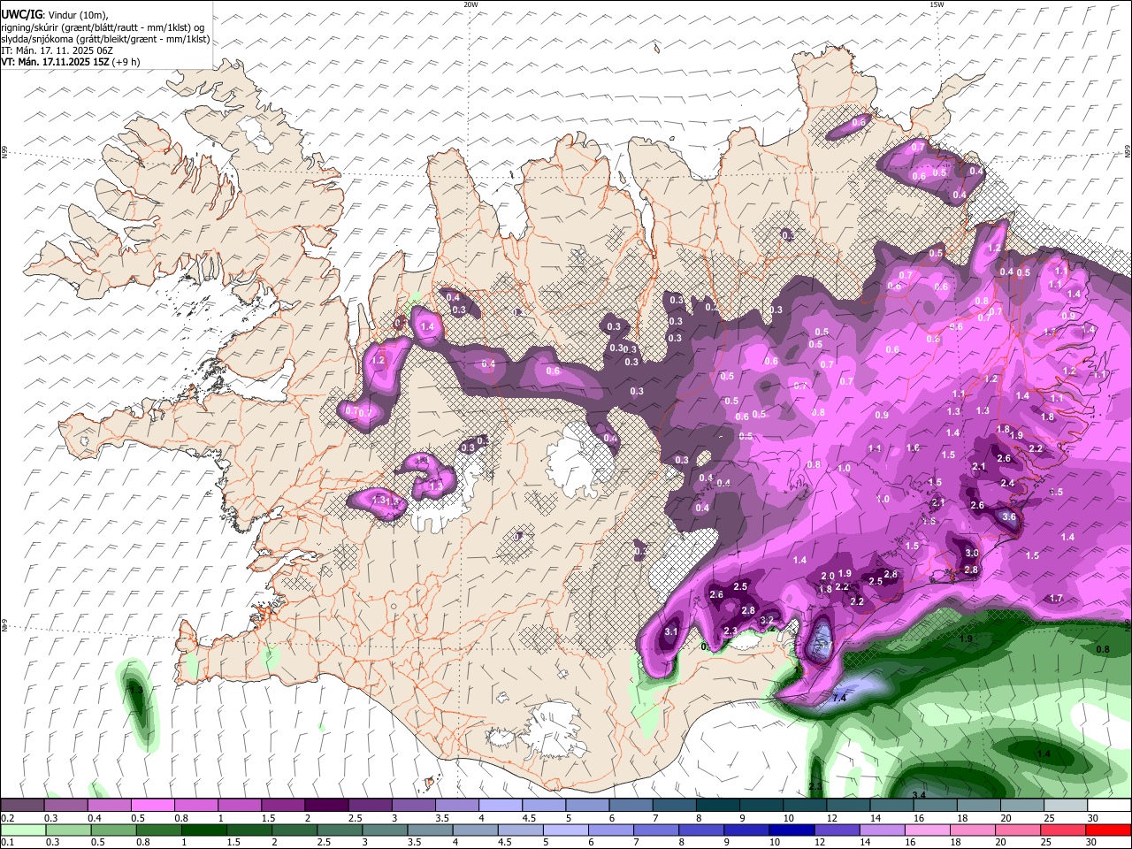1132x849 pixels.
Task: Click the 2.4 snowfall value on the map
Action: click(1007, 483)
